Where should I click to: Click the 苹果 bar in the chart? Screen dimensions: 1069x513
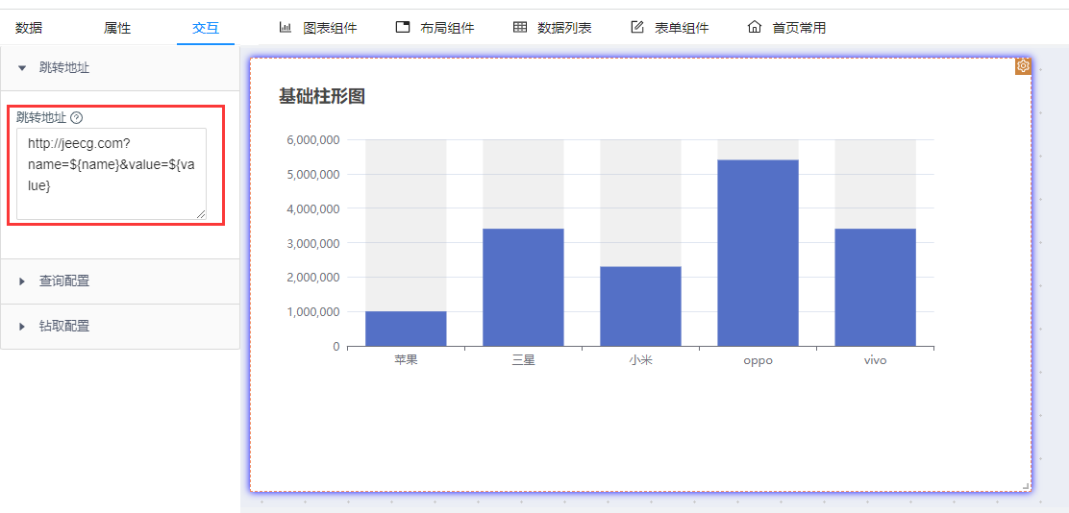406,329
